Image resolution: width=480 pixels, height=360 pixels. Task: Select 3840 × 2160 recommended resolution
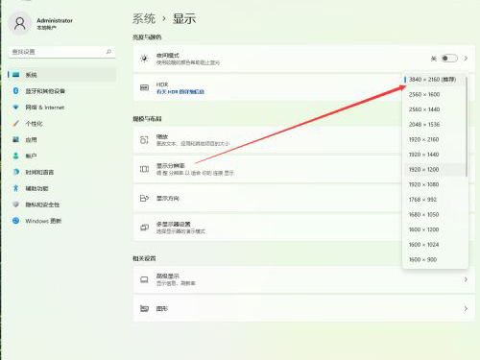pos(434,80)
